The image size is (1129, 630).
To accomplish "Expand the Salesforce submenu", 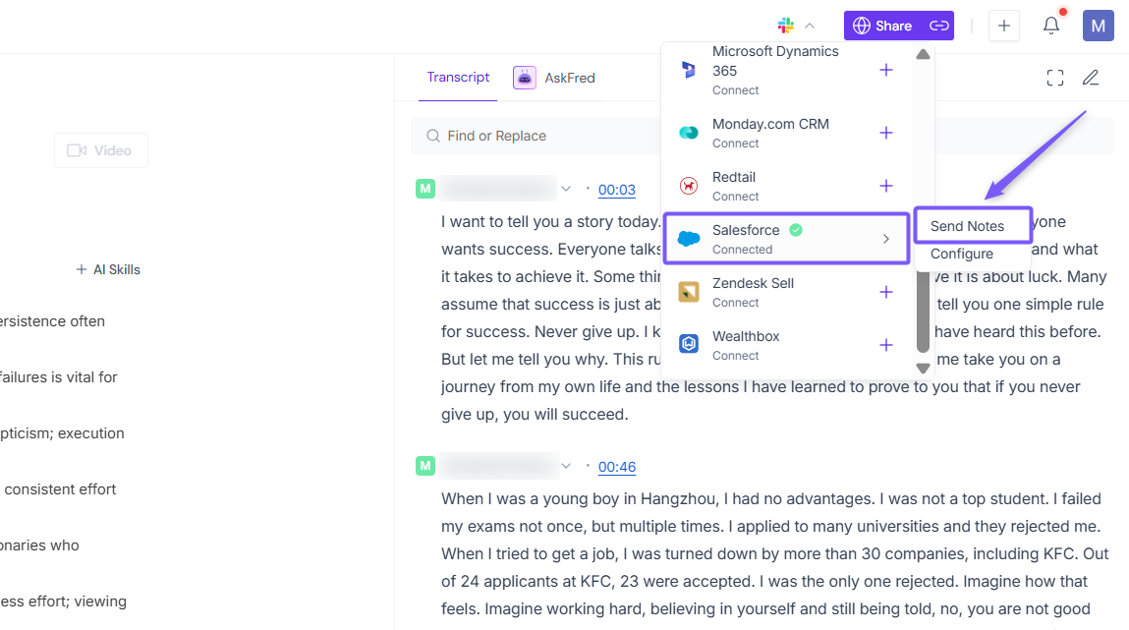I will 885,239.
